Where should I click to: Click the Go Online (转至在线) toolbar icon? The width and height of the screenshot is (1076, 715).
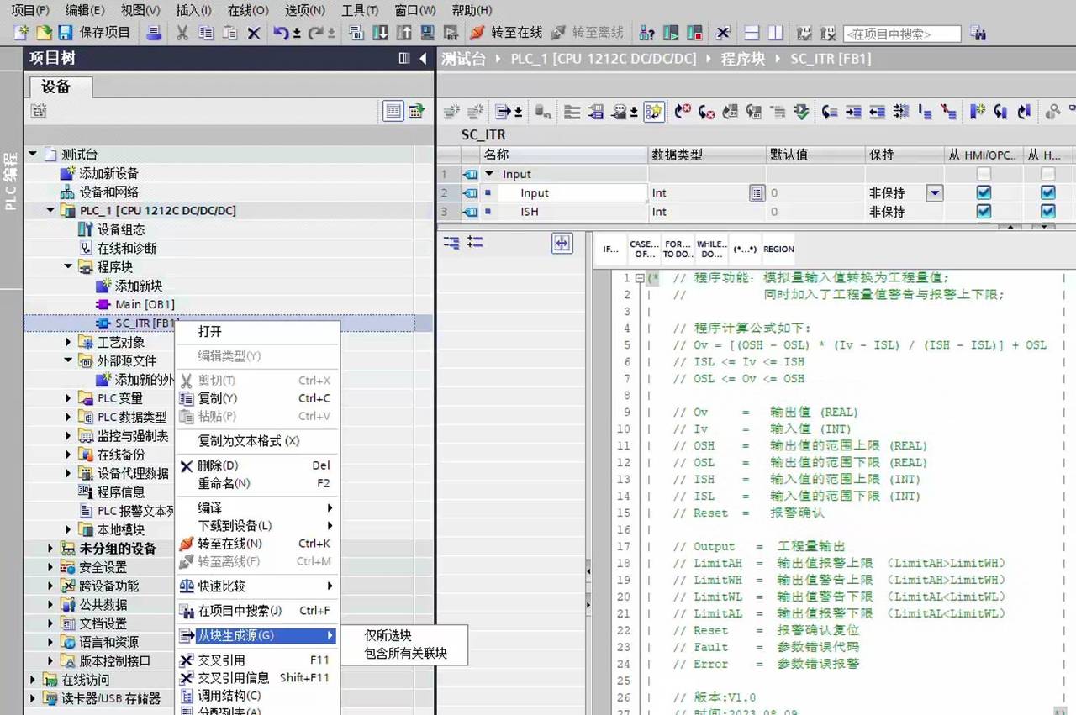(477, 33)
